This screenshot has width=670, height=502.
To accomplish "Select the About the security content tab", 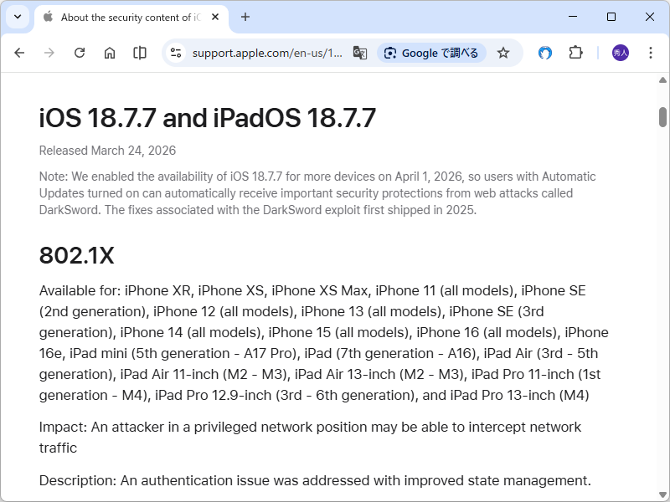I will pyautogui.click(x=126, y=17).
